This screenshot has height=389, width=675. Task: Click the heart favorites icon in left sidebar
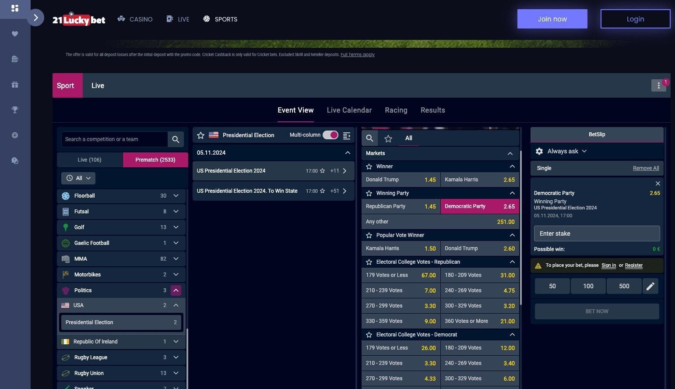[x=15, y=34]
